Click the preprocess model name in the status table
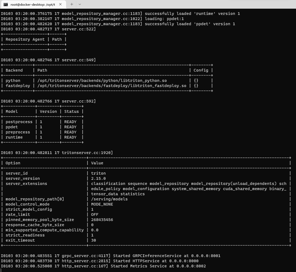296x272 pixels. pyautogui.click(x=18, y=132)
